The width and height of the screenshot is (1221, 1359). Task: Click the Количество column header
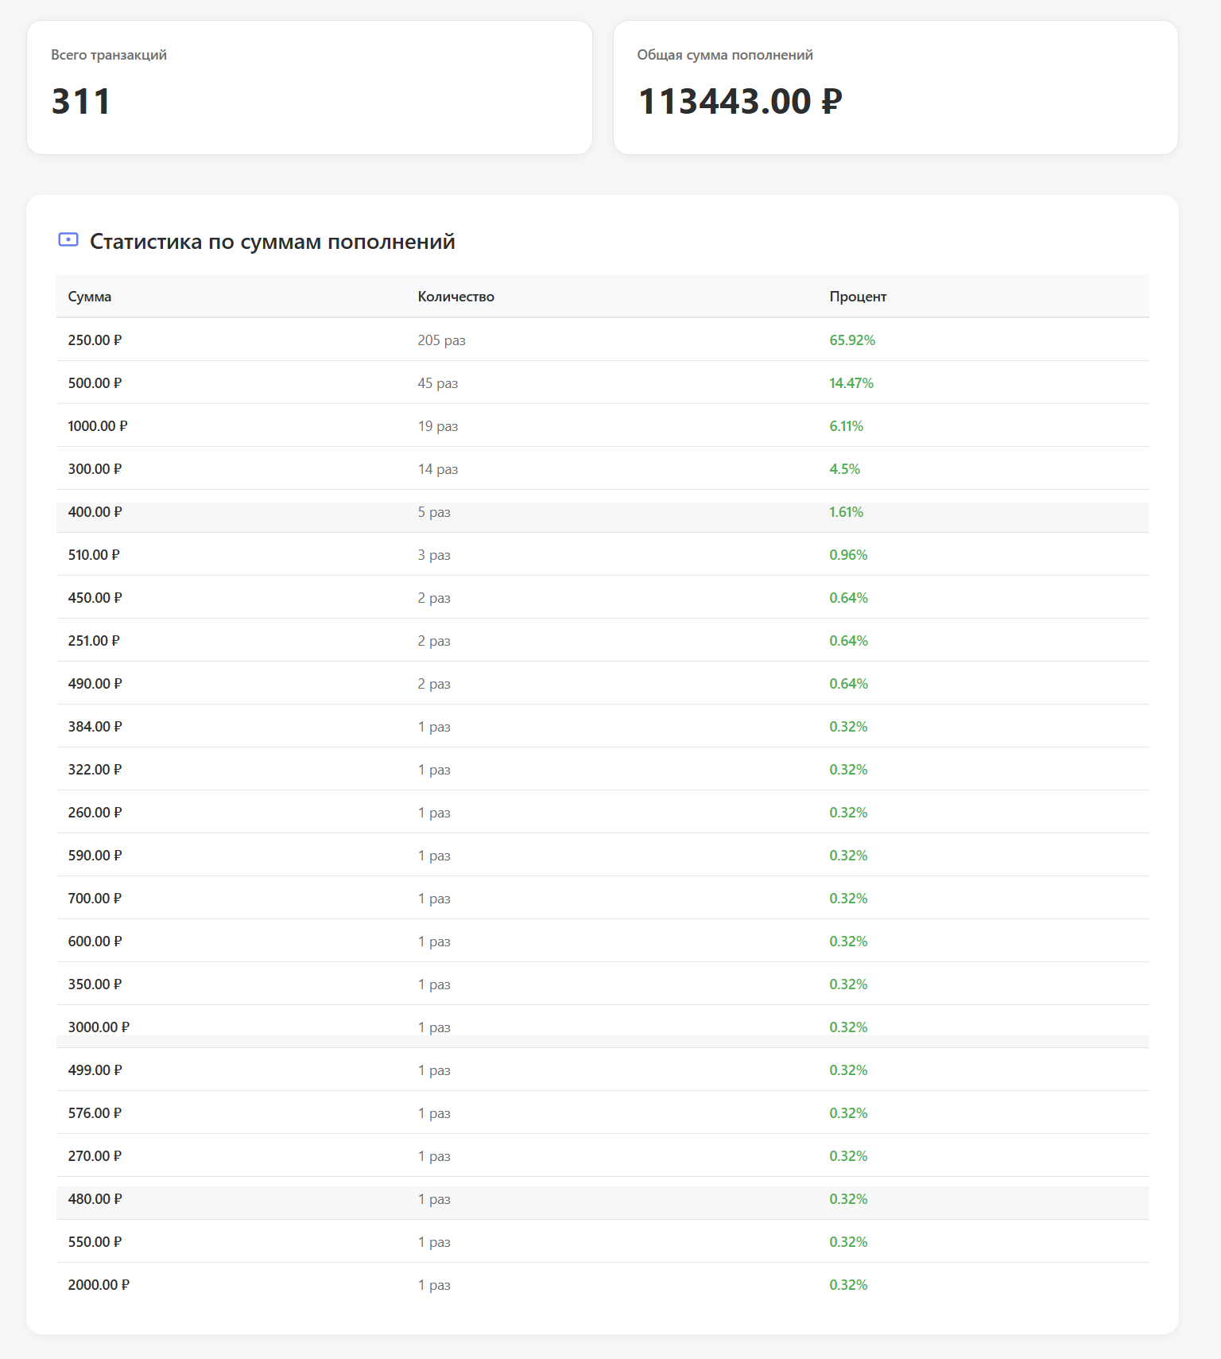[x=455, y=297]
